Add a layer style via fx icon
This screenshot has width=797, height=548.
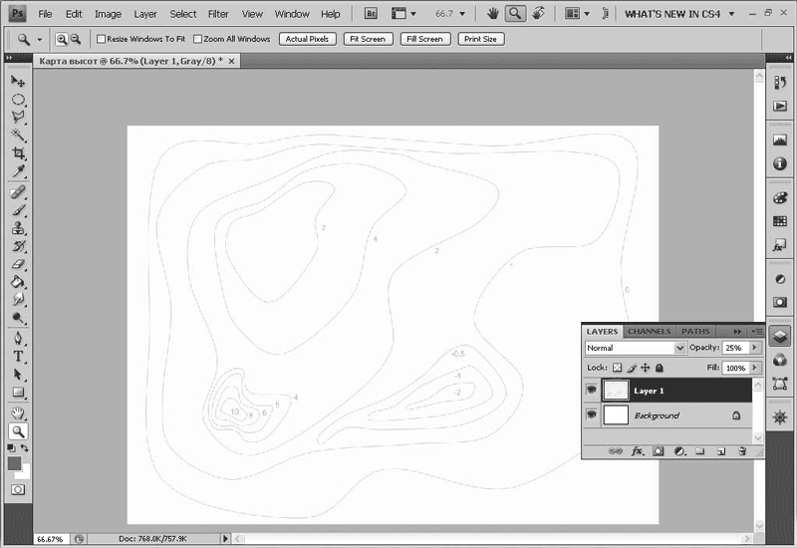tap(637, 451)
